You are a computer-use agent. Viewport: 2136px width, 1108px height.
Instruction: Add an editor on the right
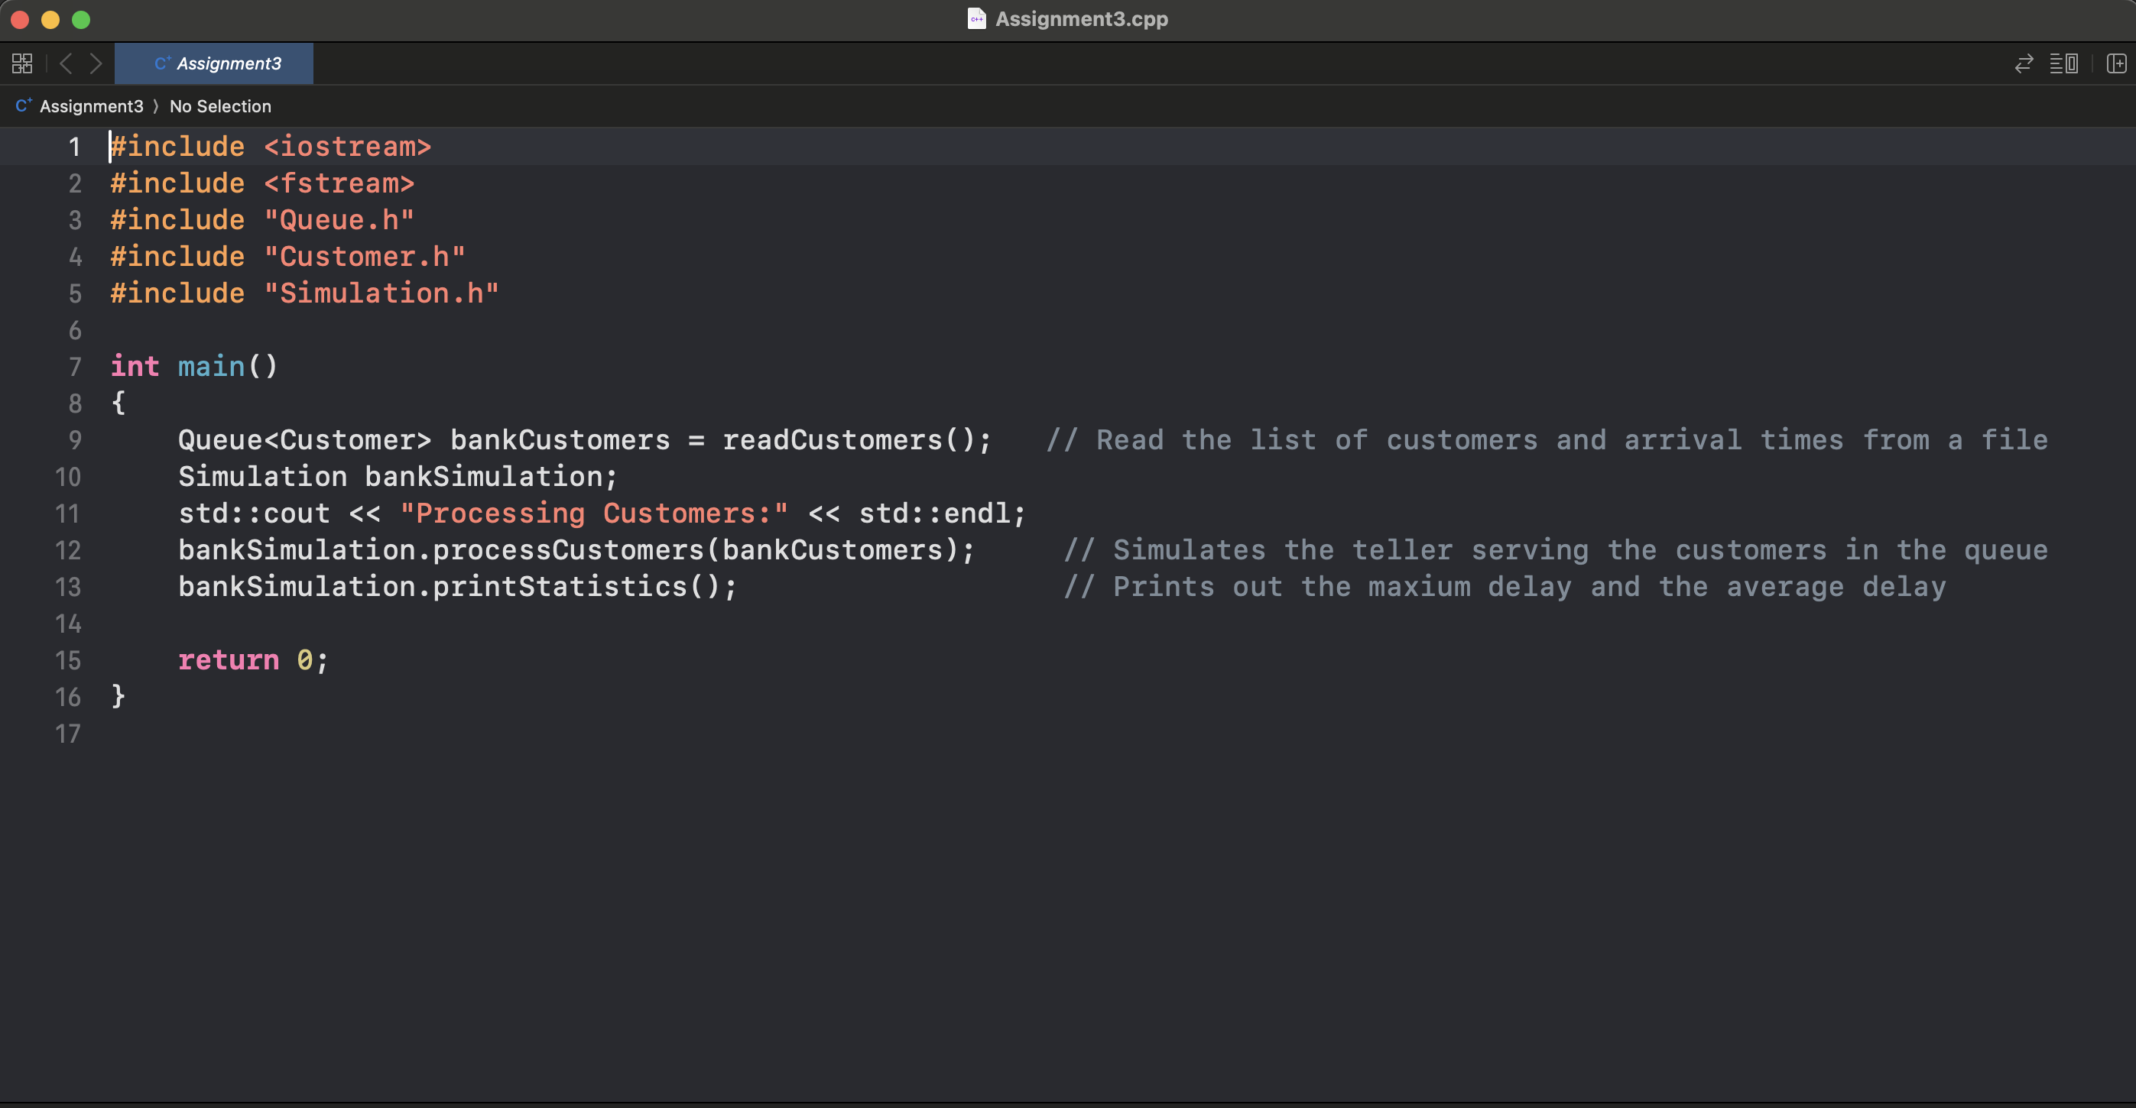(x=2116, y=64)
